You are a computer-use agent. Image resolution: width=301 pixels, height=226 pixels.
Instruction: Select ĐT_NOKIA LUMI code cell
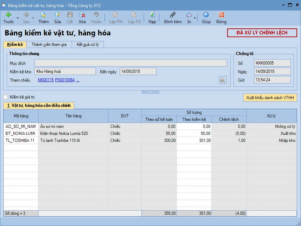(21, 133)
